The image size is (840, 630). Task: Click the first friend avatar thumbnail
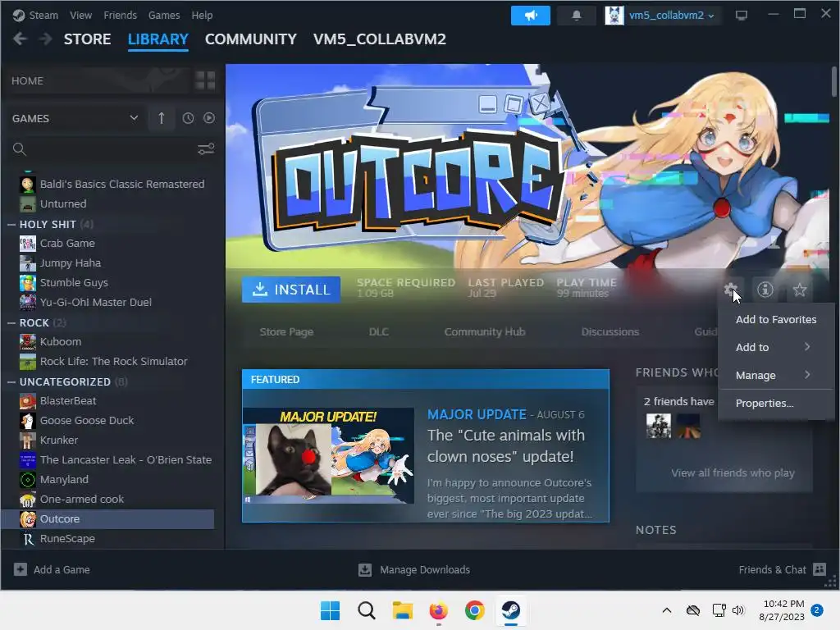pyautogui.click(x=659, y=426)
